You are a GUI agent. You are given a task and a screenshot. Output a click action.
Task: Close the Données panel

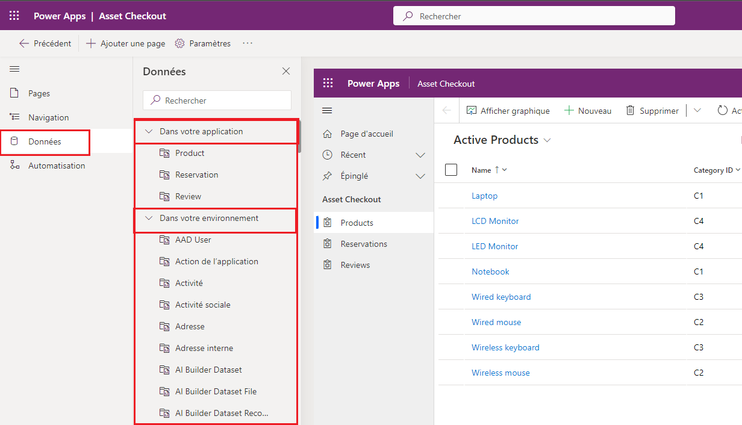click(286, 72)
